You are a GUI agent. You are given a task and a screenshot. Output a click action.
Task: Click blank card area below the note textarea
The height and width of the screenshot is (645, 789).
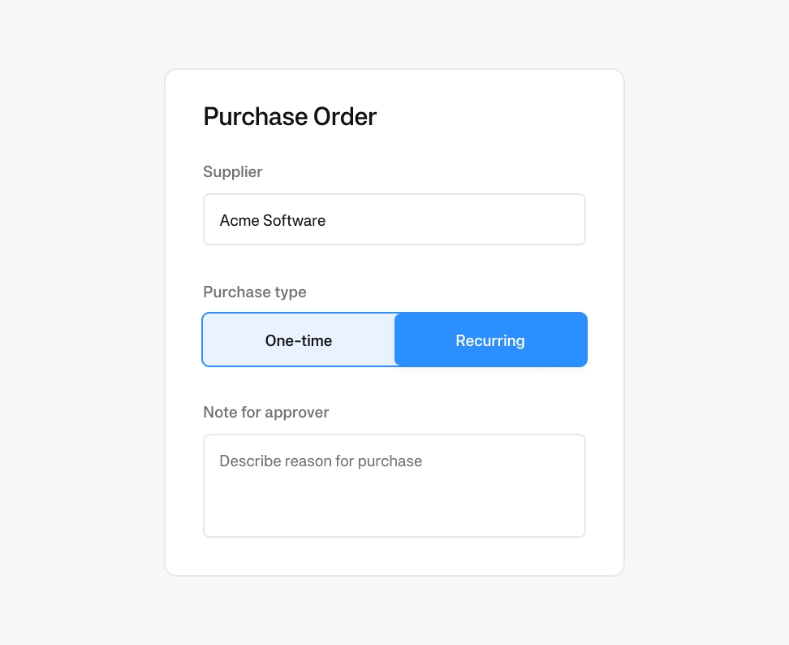(394, 556)
